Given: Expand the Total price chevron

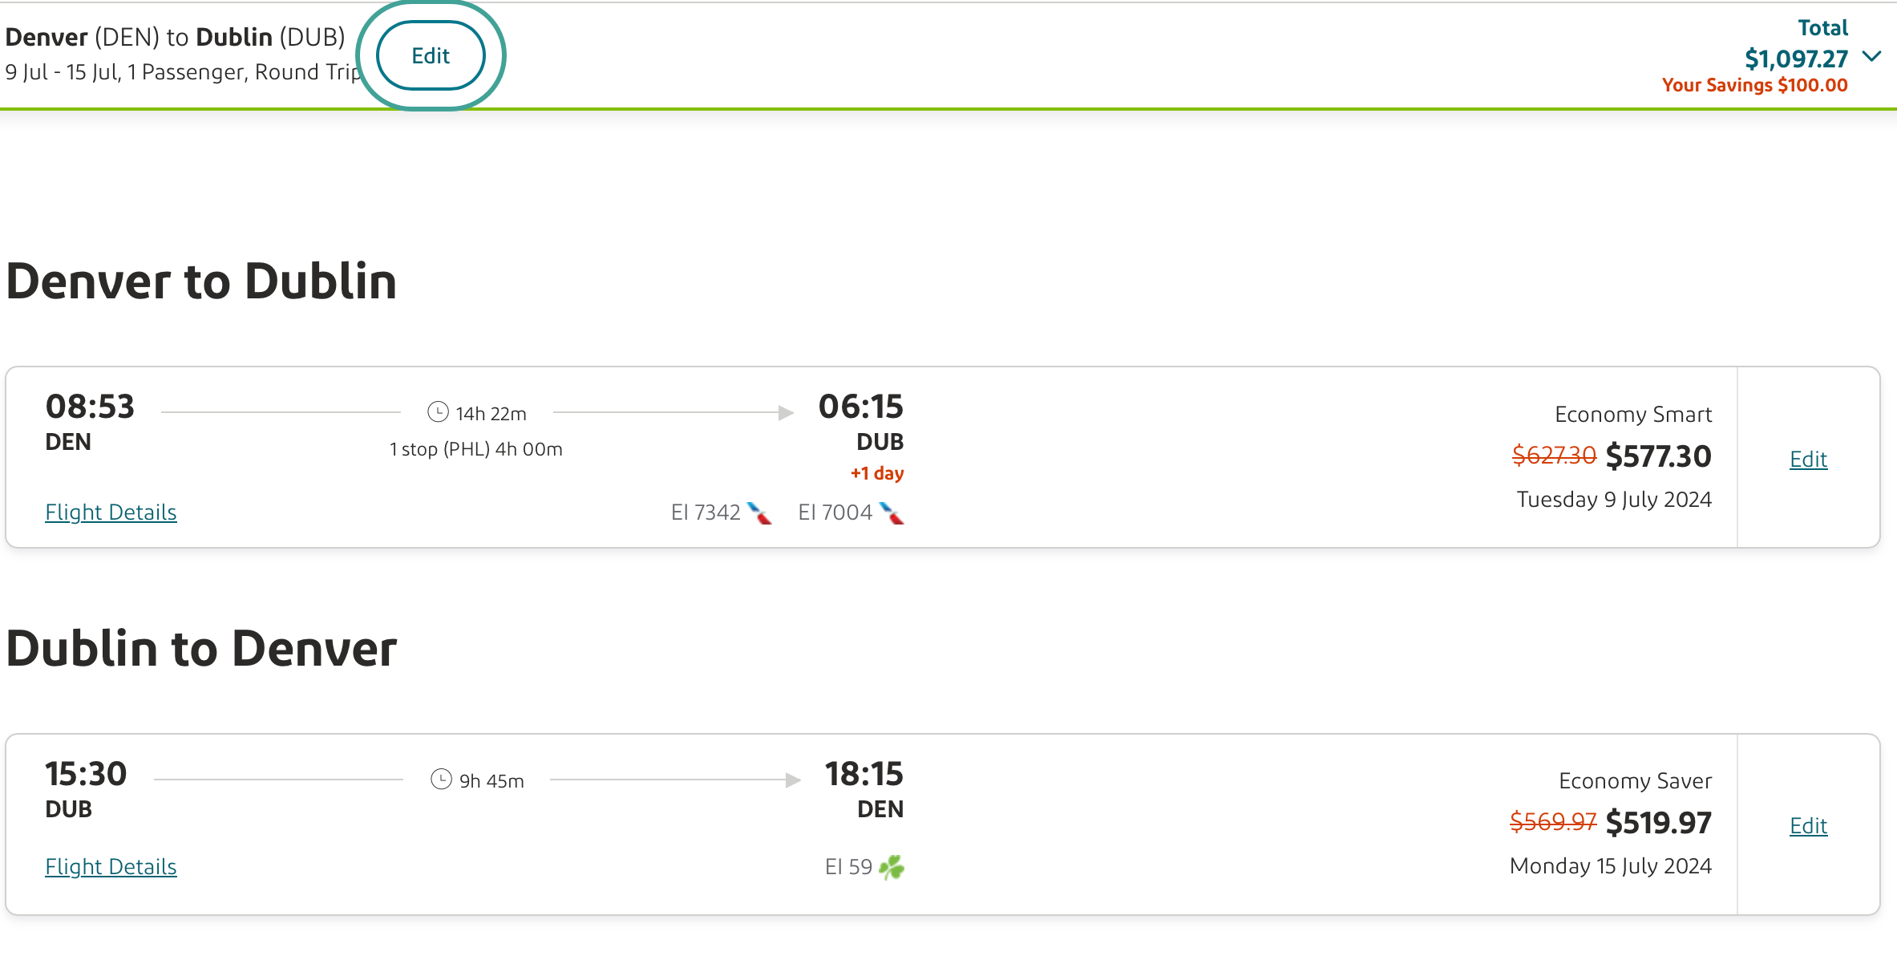Looking at the screenshot, I should point(1871,56).
